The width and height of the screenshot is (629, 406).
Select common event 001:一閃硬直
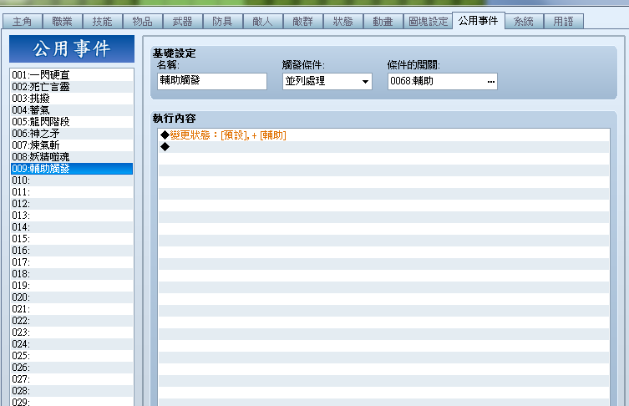pyautogui.click(x=72, y=75)
